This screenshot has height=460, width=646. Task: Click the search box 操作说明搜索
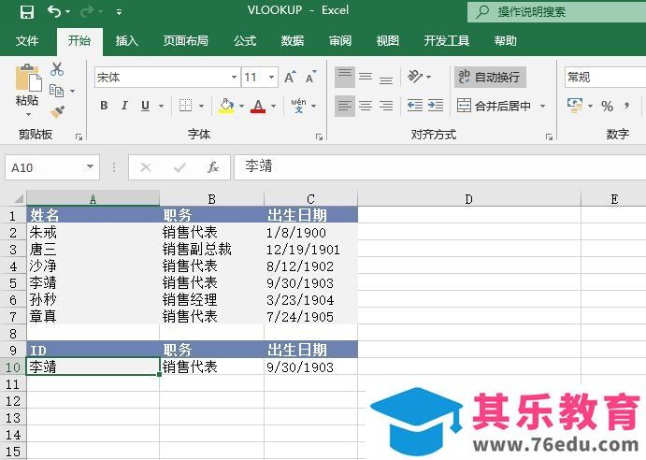(556, 11)
